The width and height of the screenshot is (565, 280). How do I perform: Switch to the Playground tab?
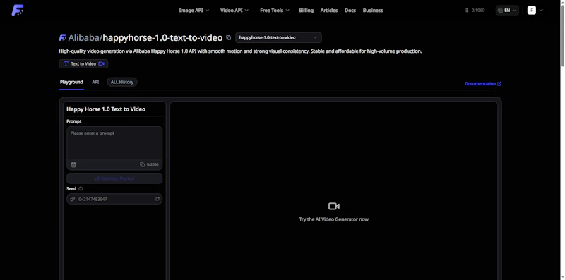(71, 82)
